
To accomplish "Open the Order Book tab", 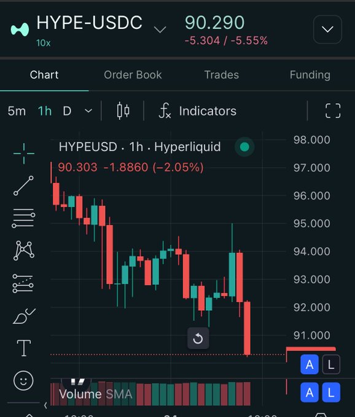I will (133, 75).
